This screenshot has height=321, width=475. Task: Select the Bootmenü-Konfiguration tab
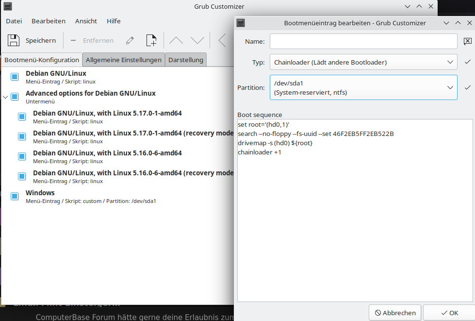pyautogui.click(x=42, y=60)
